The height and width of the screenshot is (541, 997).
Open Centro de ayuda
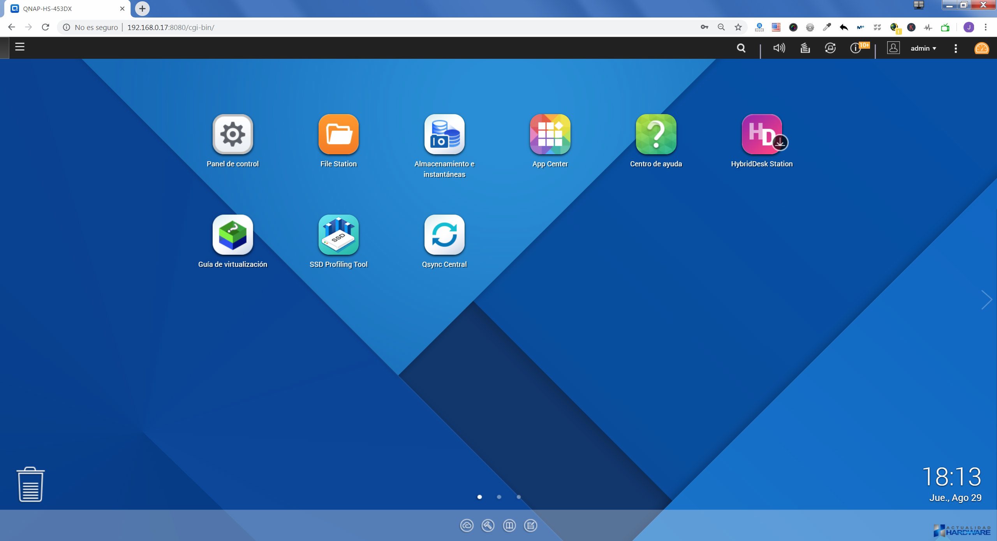click(x=656, y=134)
